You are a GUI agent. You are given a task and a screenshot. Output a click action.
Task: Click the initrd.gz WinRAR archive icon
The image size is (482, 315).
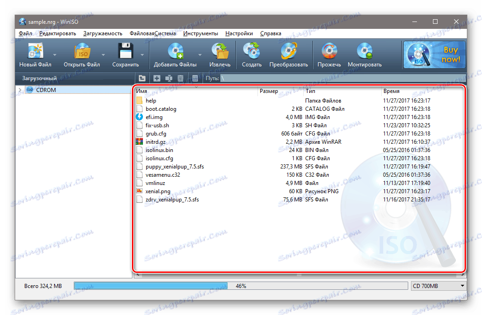[x=139, y=141]
